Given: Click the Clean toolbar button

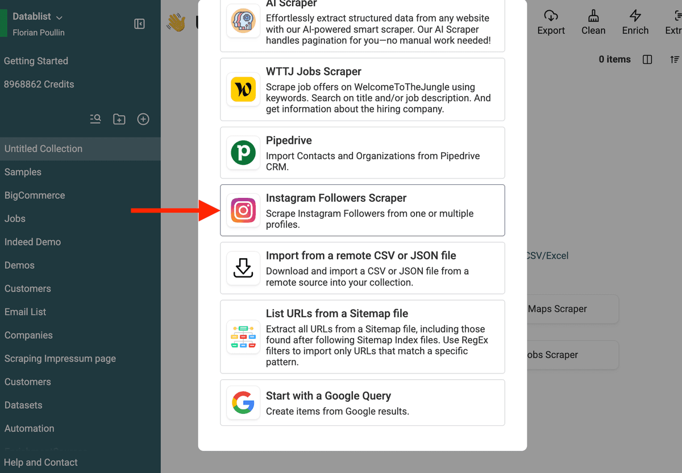Looking at the screenshot, I should (593, 23).
